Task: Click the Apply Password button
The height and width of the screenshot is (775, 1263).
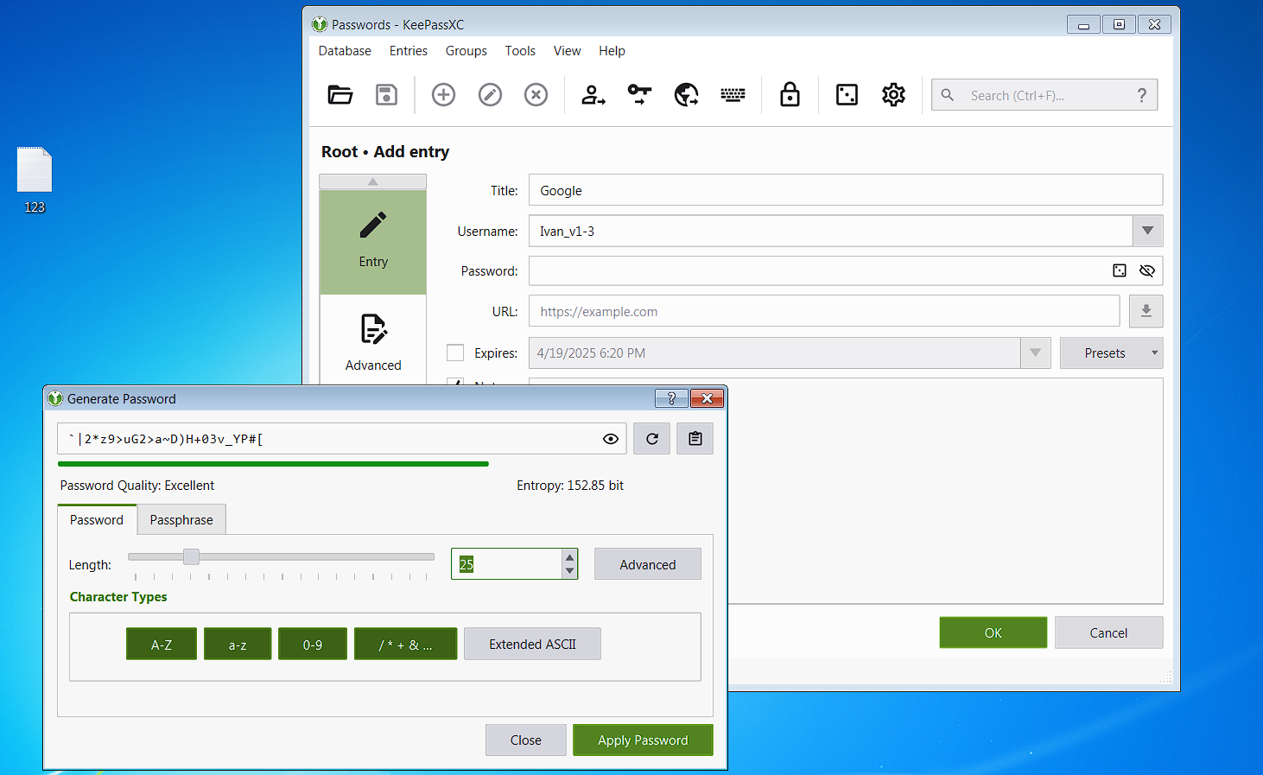Action: click(x=643, y=740)
